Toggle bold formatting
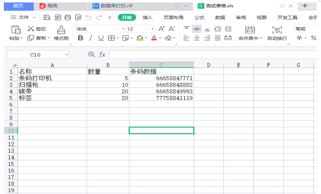The width and height of the screenshot is (321, 194). (x=81, y=38)
